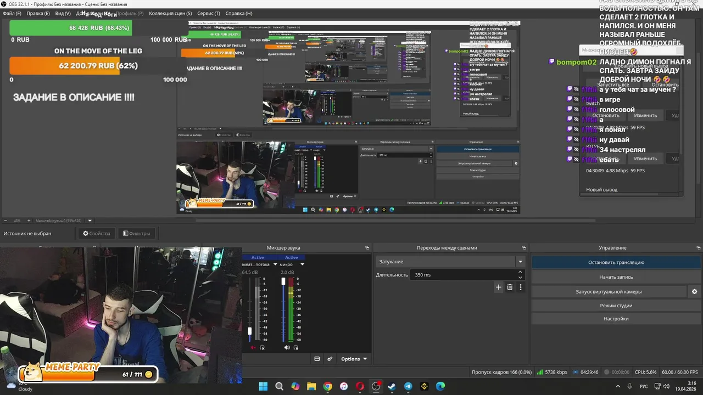The image size is (703, 395).
Task: Open Binance from the taskbar
Action: coord(424,386)
